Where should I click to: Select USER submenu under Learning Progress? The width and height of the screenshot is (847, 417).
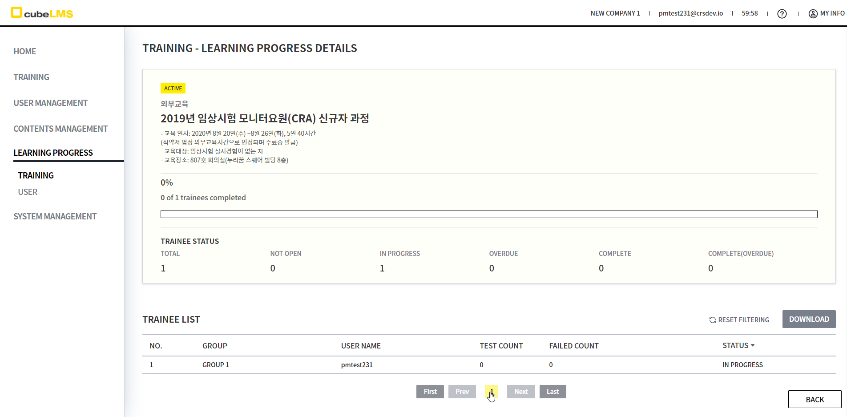pos(28,192)
